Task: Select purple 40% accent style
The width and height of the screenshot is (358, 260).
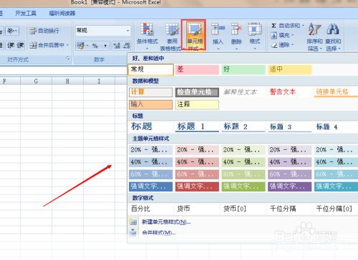Action: click(x=290, y=162)
